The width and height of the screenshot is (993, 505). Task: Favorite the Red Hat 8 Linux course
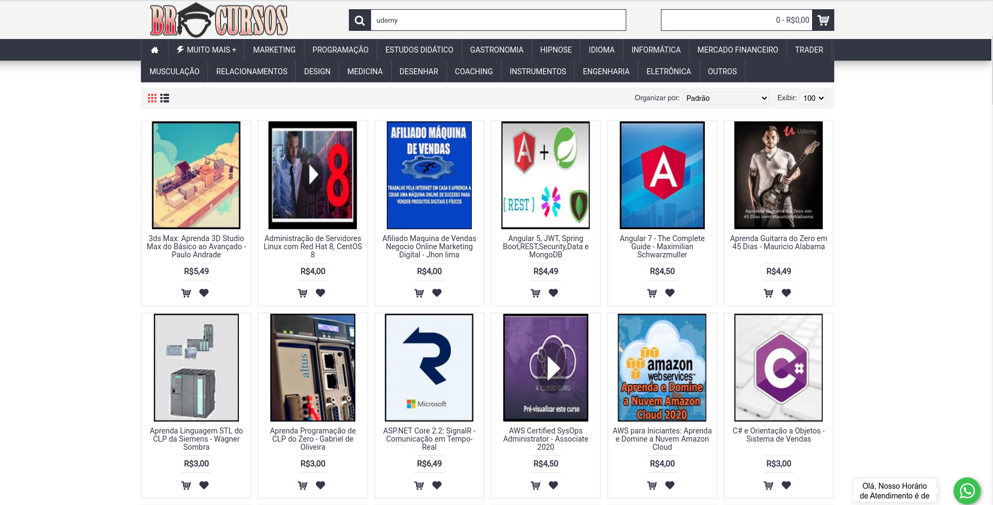(x=321, y=293)
